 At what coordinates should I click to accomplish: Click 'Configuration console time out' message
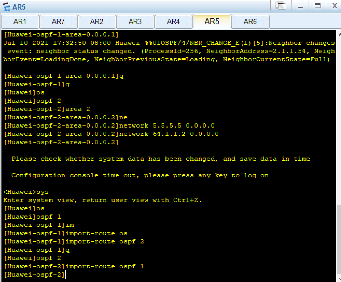click(140, 175)
